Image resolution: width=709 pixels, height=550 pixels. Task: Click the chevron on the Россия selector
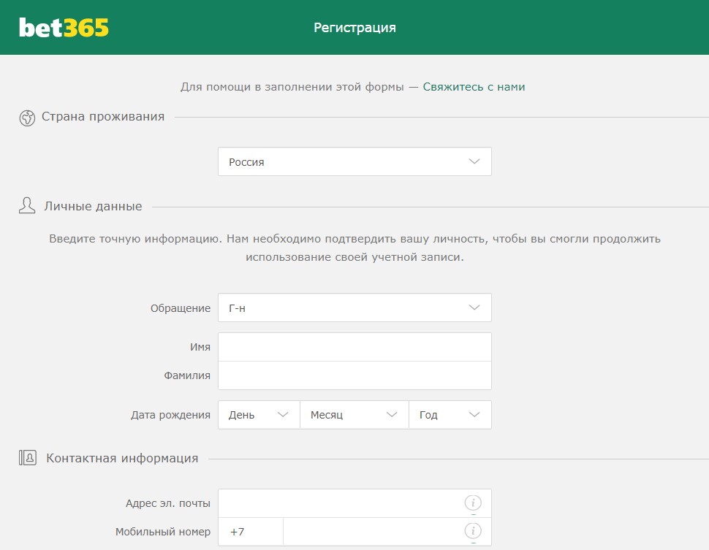[x=474, y=161]
